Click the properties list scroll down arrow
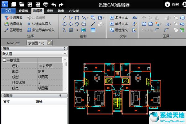186x124 pixels. point(65,89)
